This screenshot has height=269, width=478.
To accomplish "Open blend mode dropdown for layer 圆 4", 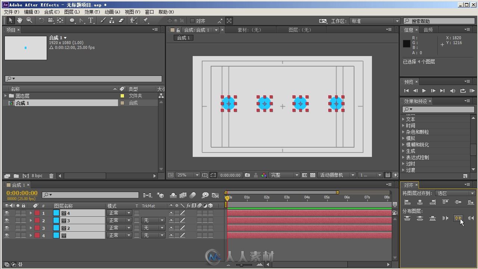I will (119, 213).
